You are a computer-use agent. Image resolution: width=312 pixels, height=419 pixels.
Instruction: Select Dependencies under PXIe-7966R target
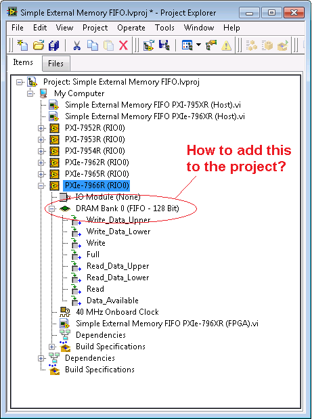click(x=101, y=335)
